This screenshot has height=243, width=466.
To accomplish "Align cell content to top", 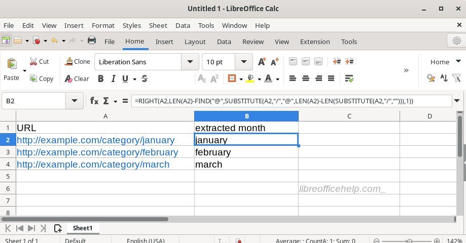I will 293,61.
